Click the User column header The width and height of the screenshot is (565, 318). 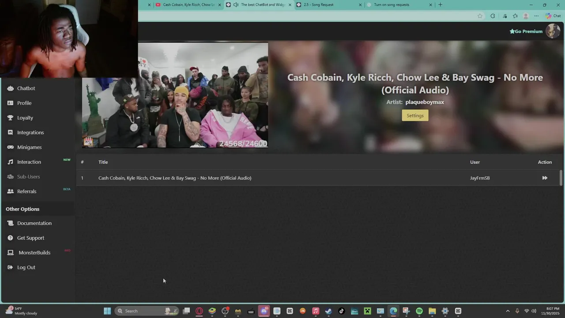point(475,162)
